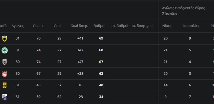Click the Aris yellow team badge
This screenshot has height=104, width=214.
(x=4, y=85)
